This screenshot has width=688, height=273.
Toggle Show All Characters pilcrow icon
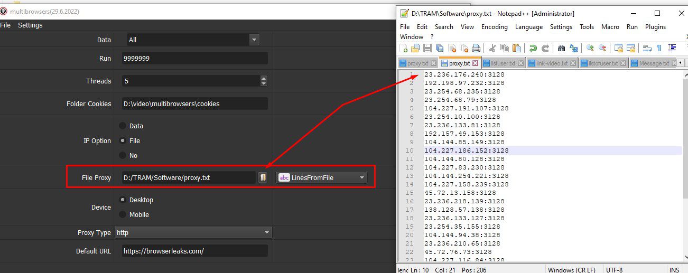coord(659,48)
